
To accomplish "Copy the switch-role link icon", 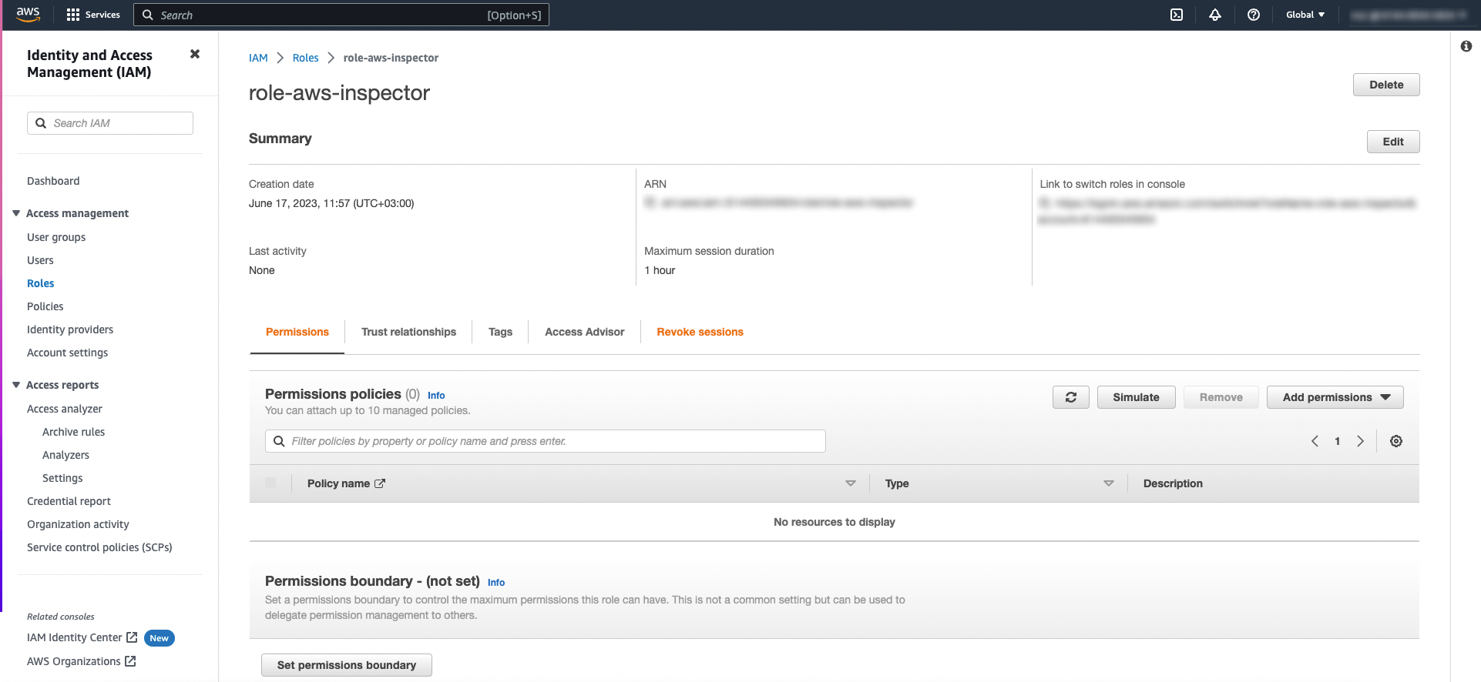I will (x=1045, y=202).
